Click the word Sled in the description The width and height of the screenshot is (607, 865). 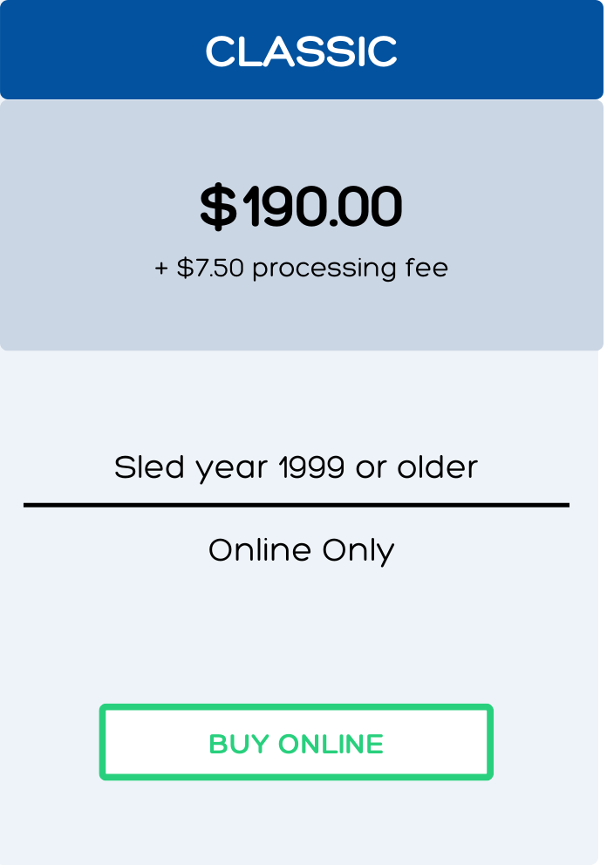tap(149, 467)
